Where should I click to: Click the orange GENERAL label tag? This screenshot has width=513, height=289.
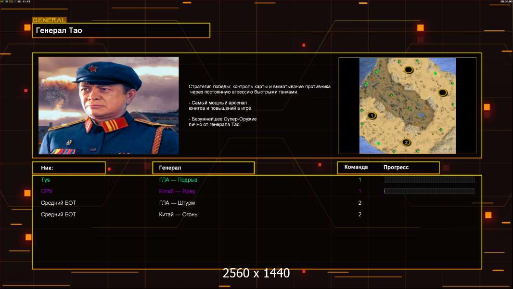[50, 20]
